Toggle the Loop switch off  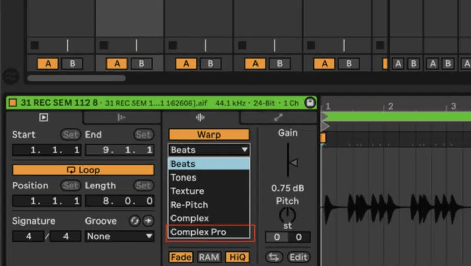pos(83,170)
